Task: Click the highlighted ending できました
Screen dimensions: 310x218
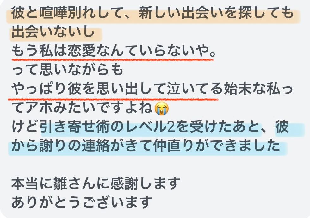Action: pyautogui.click(x=244, y=146)
